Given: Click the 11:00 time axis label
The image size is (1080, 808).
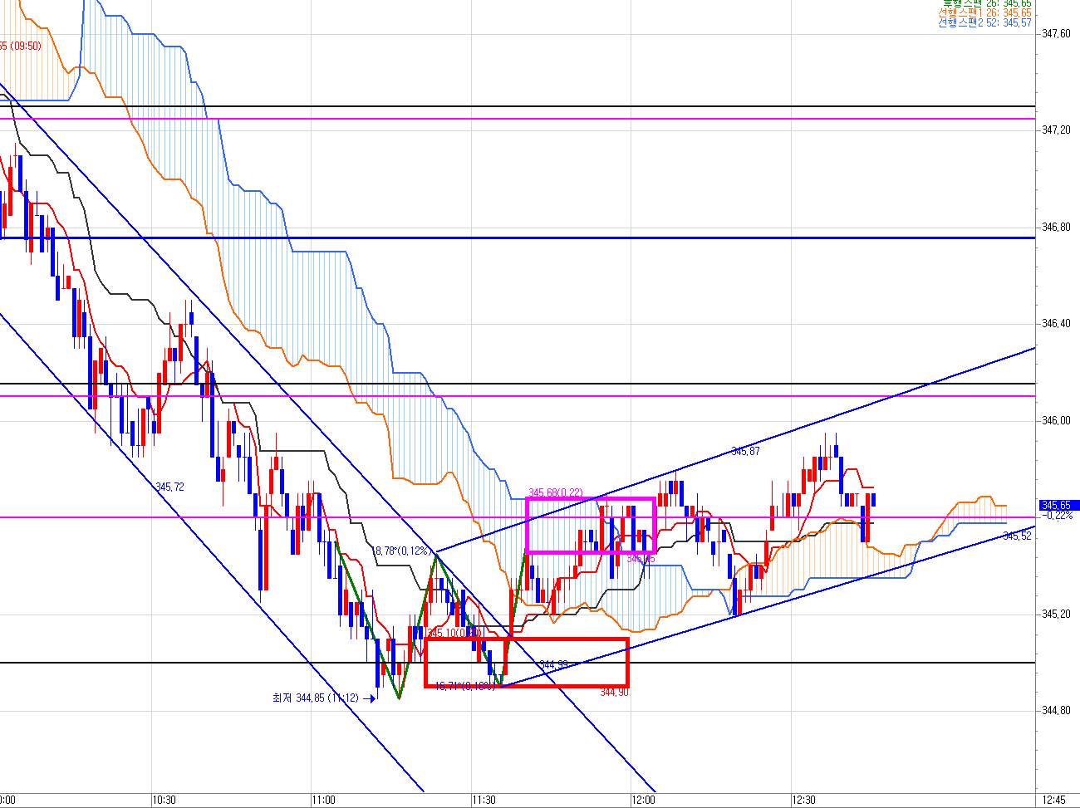Looking at the screenshot, I should [x=324, y=800].
